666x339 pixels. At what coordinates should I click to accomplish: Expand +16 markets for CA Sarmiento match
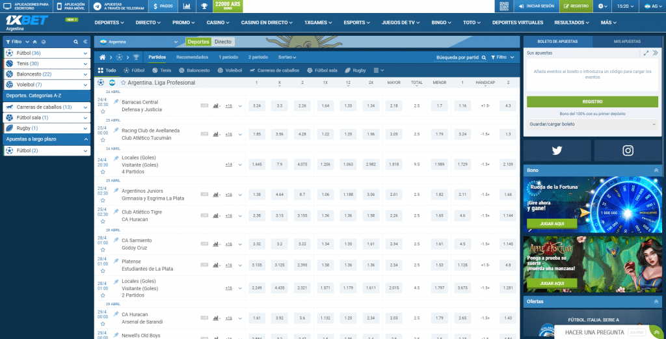point(229,244)
